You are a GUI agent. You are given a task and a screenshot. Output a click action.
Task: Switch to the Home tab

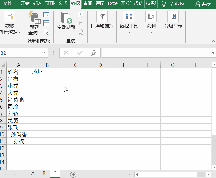(x=25, y=3)
